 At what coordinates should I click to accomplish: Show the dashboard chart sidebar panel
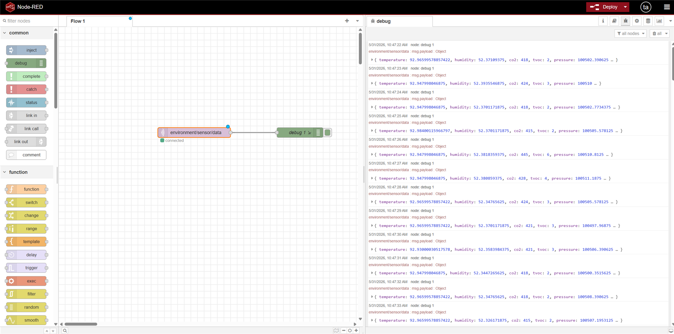(659, 21)
